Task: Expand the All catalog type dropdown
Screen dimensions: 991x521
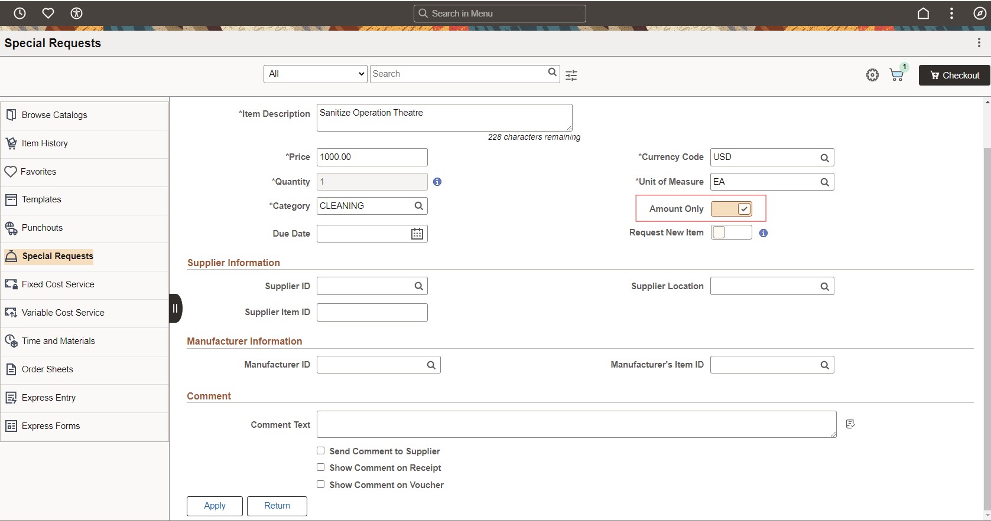Action: tap(315, 74)
